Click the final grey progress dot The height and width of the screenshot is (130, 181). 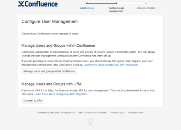click(146, 3)
